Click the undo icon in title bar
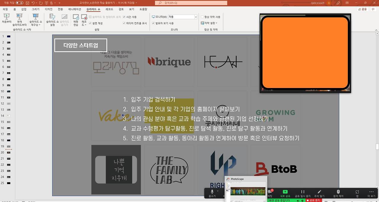This screenshot has height=202, width=379. coord(33,3)
